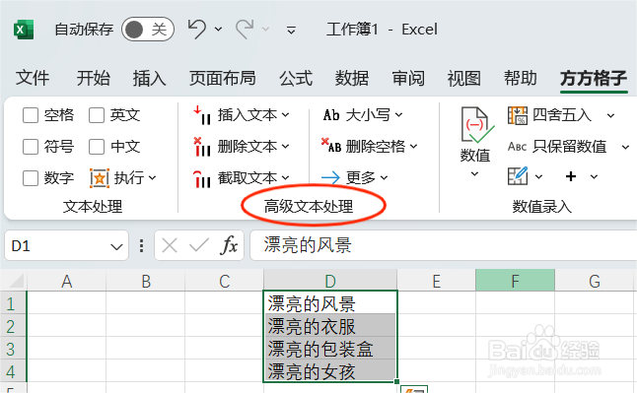637x393 pixels.
Task: Switch to the 数据 ribbon tab
Action: pos(352,78)
